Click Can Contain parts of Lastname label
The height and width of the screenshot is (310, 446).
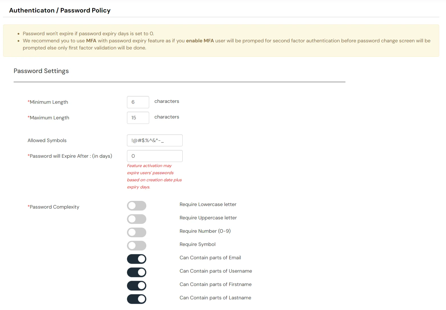[x=215, y=298]
